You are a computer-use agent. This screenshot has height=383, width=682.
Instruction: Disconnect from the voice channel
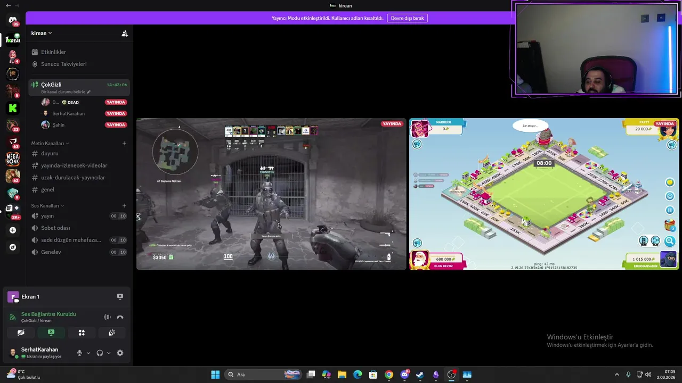[120, 317]
